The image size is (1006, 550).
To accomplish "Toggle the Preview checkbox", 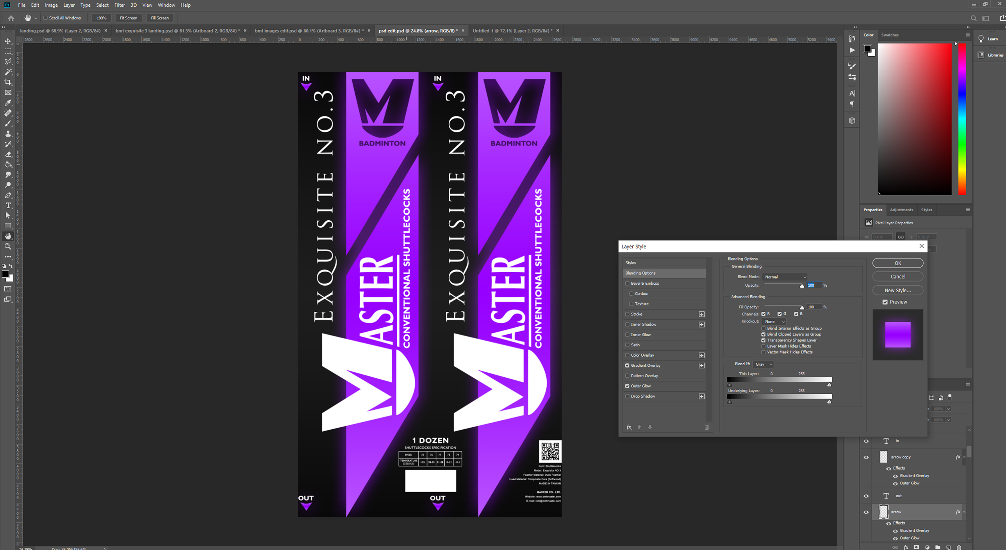I will (885, 302).
